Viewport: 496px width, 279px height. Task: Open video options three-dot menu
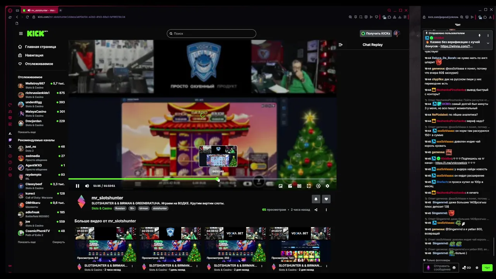326,210
